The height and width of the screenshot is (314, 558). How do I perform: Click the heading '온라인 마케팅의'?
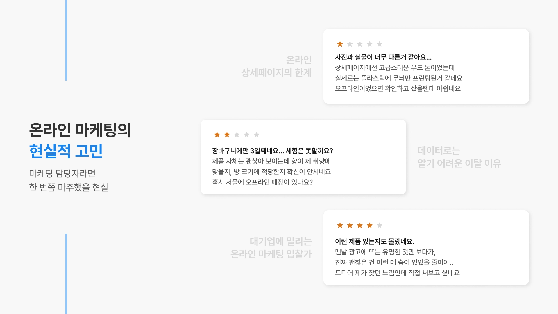(80, 130)
